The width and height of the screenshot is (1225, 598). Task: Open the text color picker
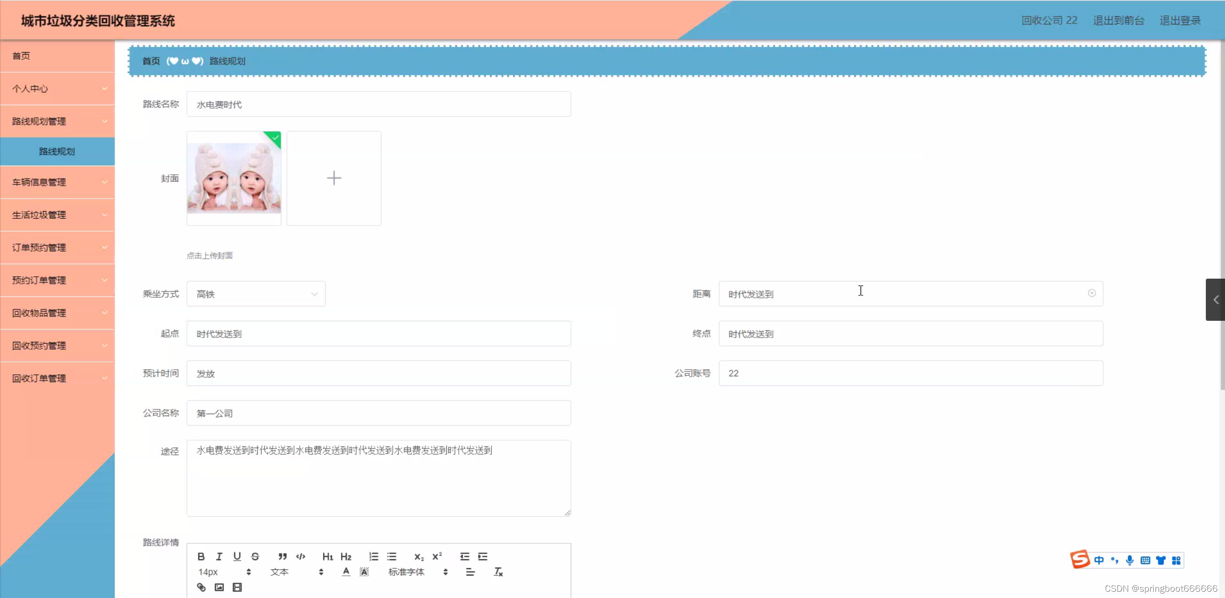tap(346, 572)
